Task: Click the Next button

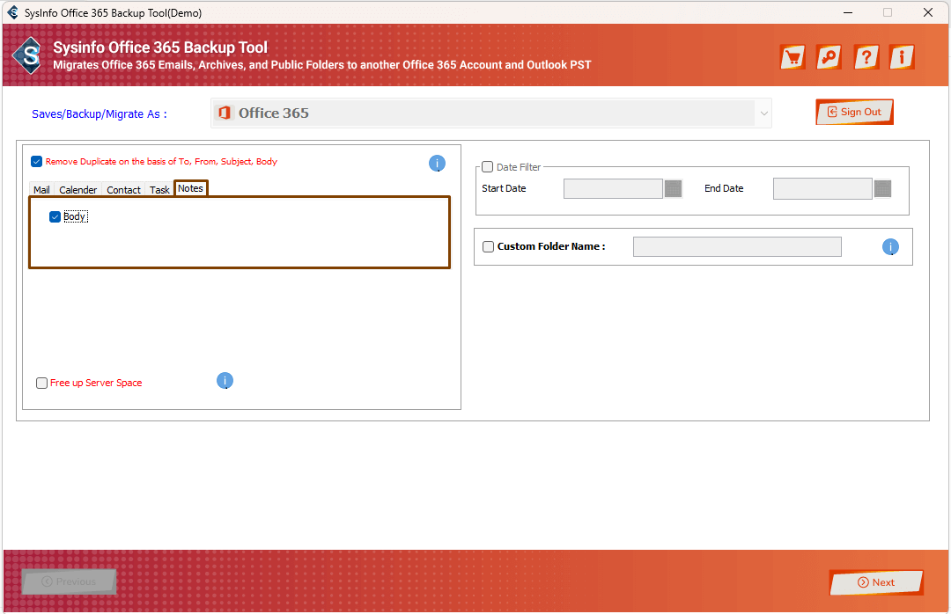Action: (875, 582)
